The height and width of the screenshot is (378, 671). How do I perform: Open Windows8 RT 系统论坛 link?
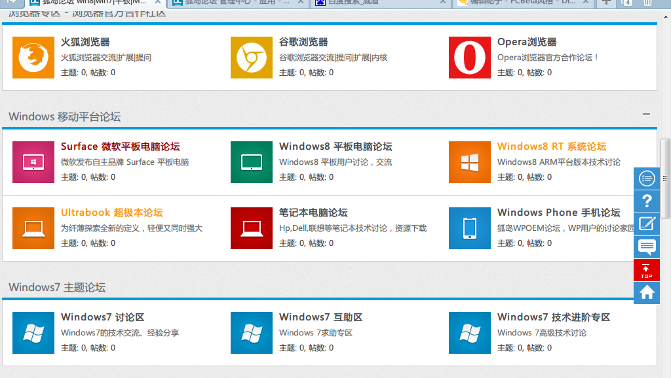pyautogui.click(x=552, y=146)
